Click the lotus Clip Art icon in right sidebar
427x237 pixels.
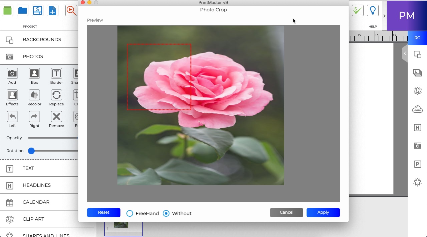point(417,91)
